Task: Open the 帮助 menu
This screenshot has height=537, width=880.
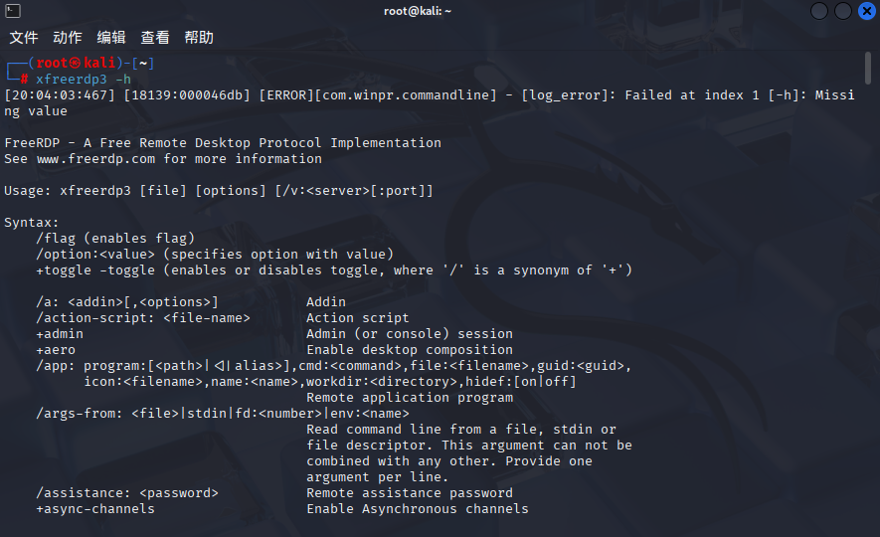Action: (x=199, y=38)
